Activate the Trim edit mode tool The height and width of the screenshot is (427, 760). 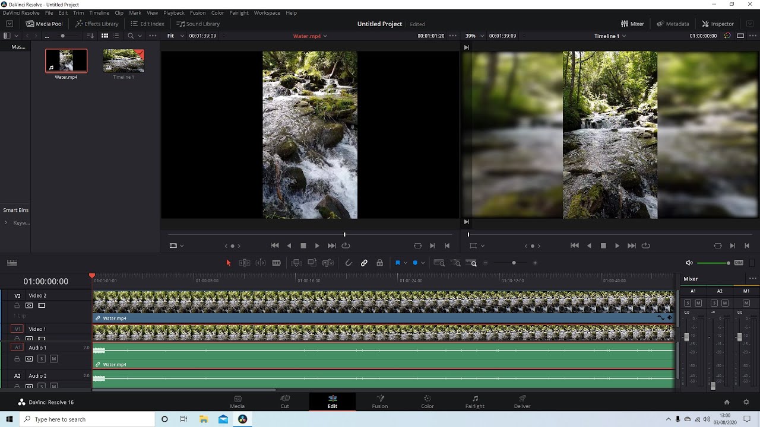[244, 263]
